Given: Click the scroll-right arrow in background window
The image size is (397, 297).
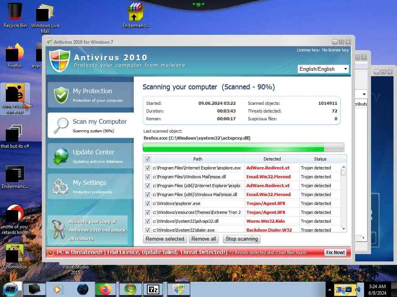Looking at the screenshot, I should (364, 238).
